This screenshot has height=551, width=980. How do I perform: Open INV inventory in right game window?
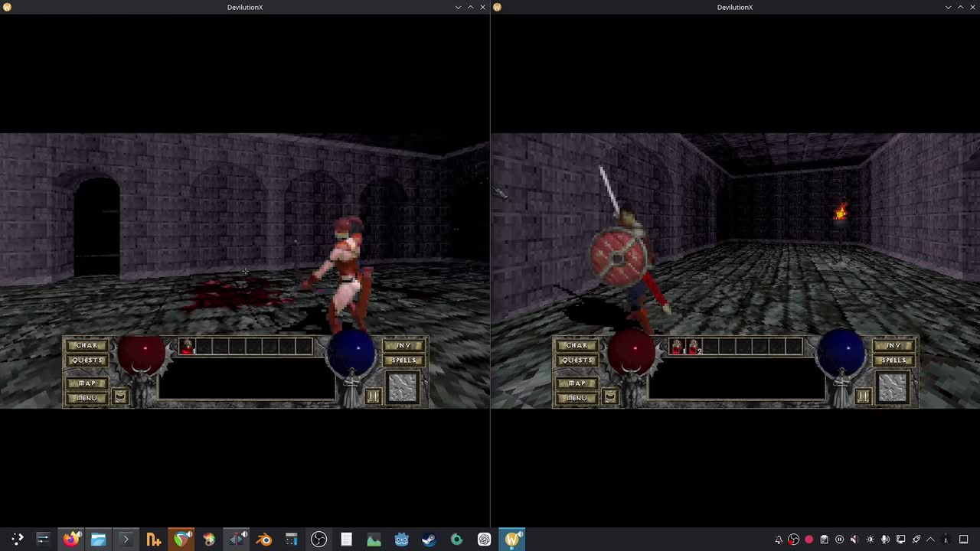(x=893, y=346)
